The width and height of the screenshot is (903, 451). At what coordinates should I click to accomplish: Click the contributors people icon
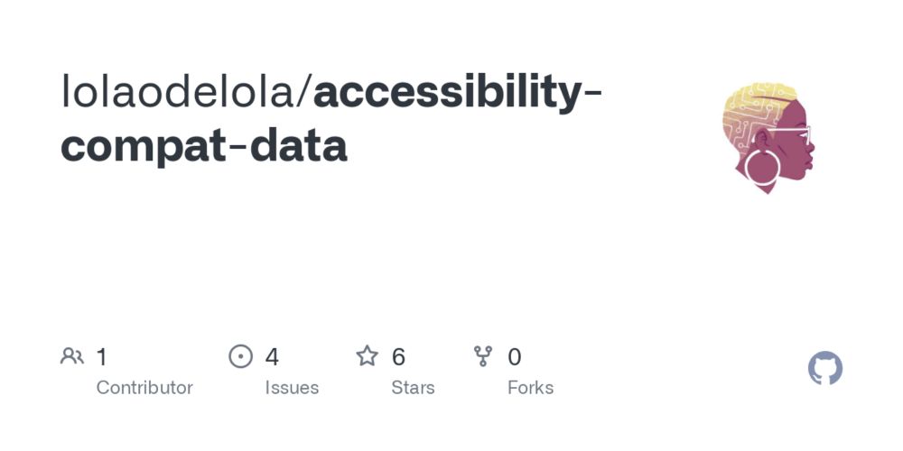(x=72, y=356)
